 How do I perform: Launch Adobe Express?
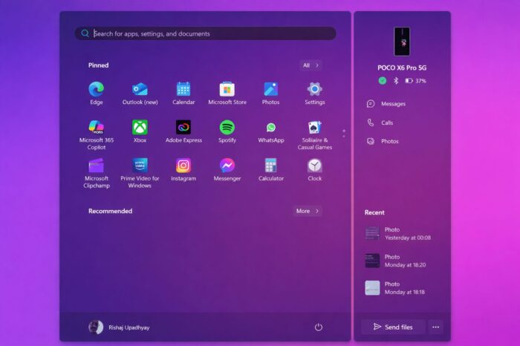coord(183,131)
